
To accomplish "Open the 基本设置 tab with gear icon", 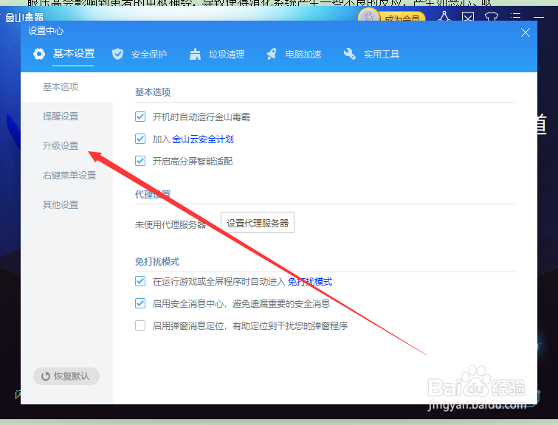I will click(x=64, y=54).
